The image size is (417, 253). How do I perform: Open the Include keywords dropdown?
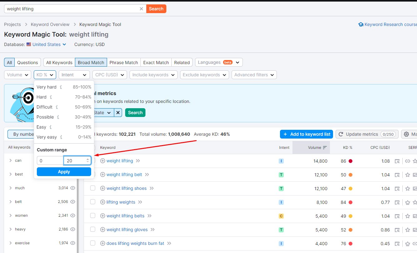(x=154, y=75)
